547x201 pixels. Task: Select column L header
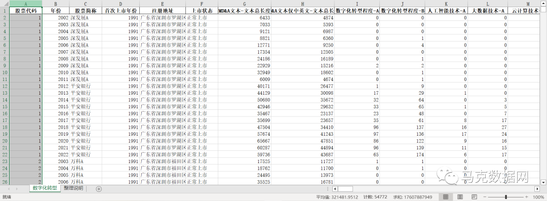488,4
